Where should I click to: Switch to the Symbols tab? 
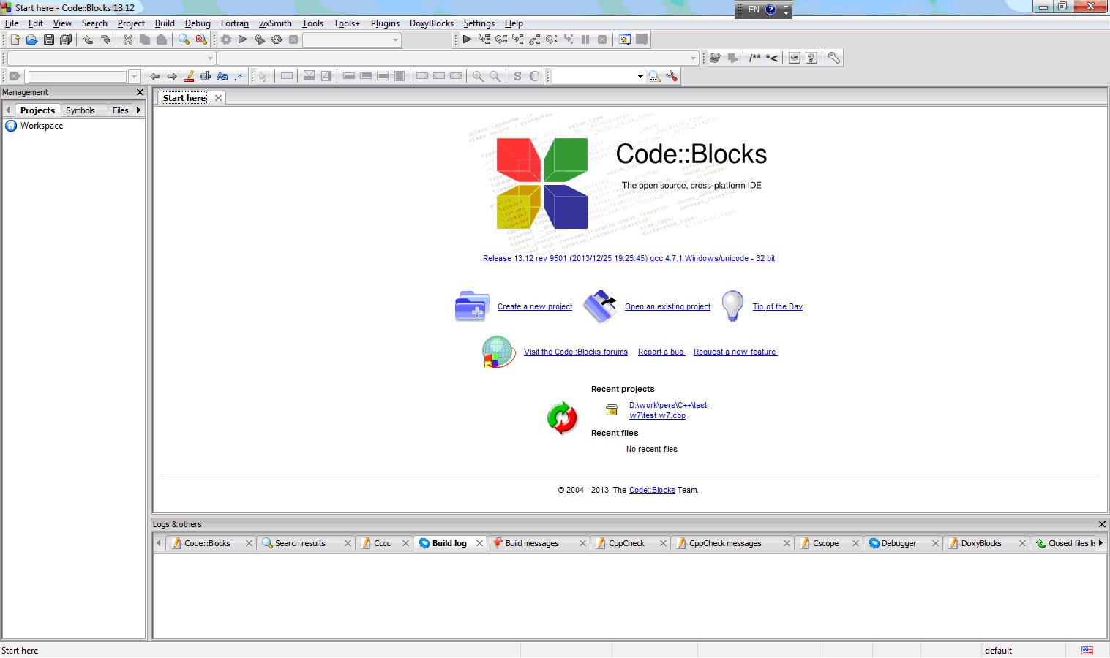click(x=80, y=110)
